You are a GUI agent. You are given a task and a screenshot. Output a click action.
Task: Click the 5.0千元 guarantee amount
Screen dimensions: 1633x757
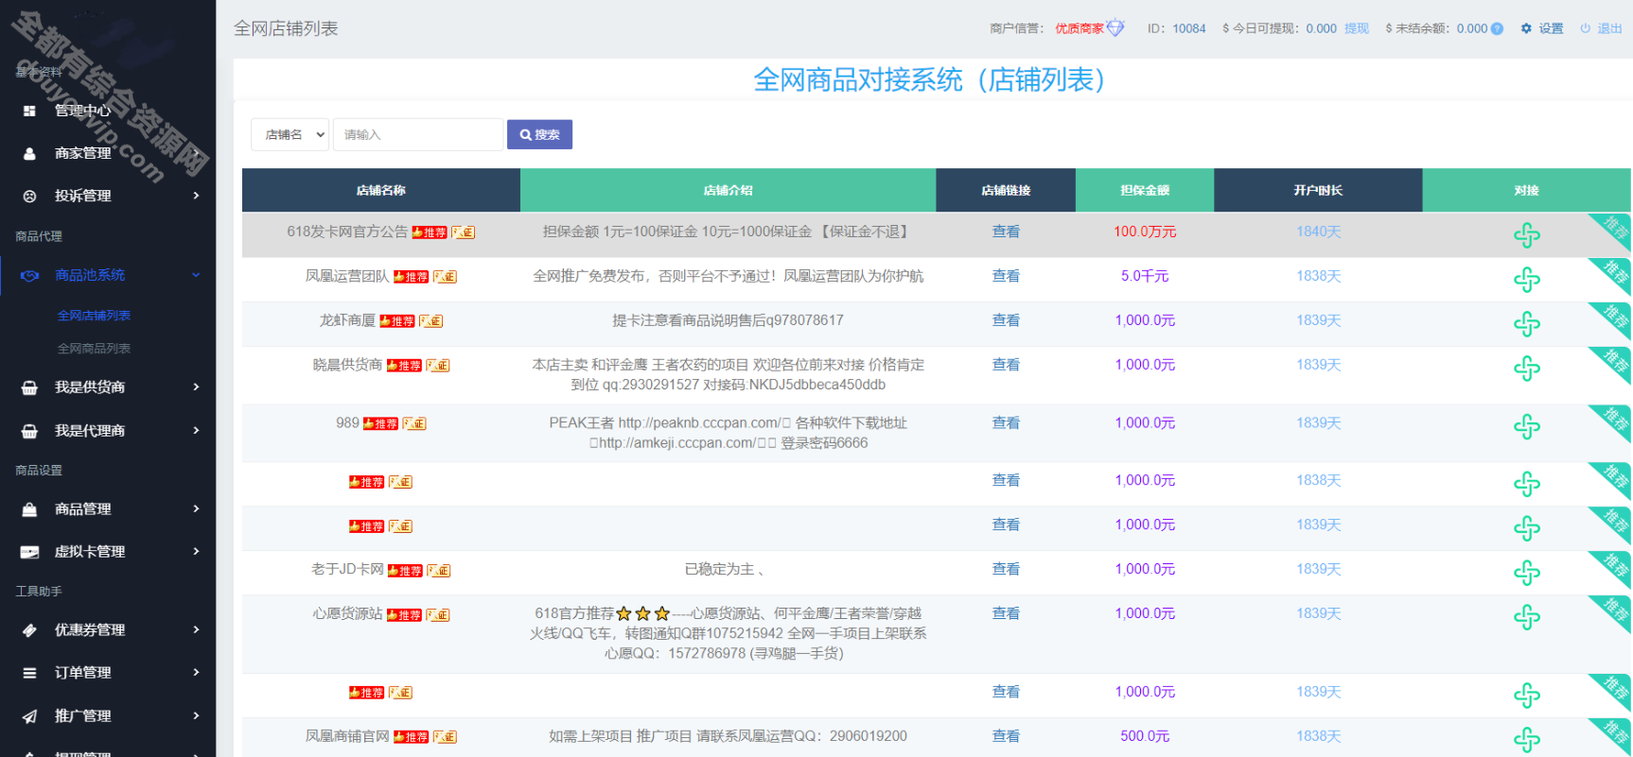(1145, 276)
